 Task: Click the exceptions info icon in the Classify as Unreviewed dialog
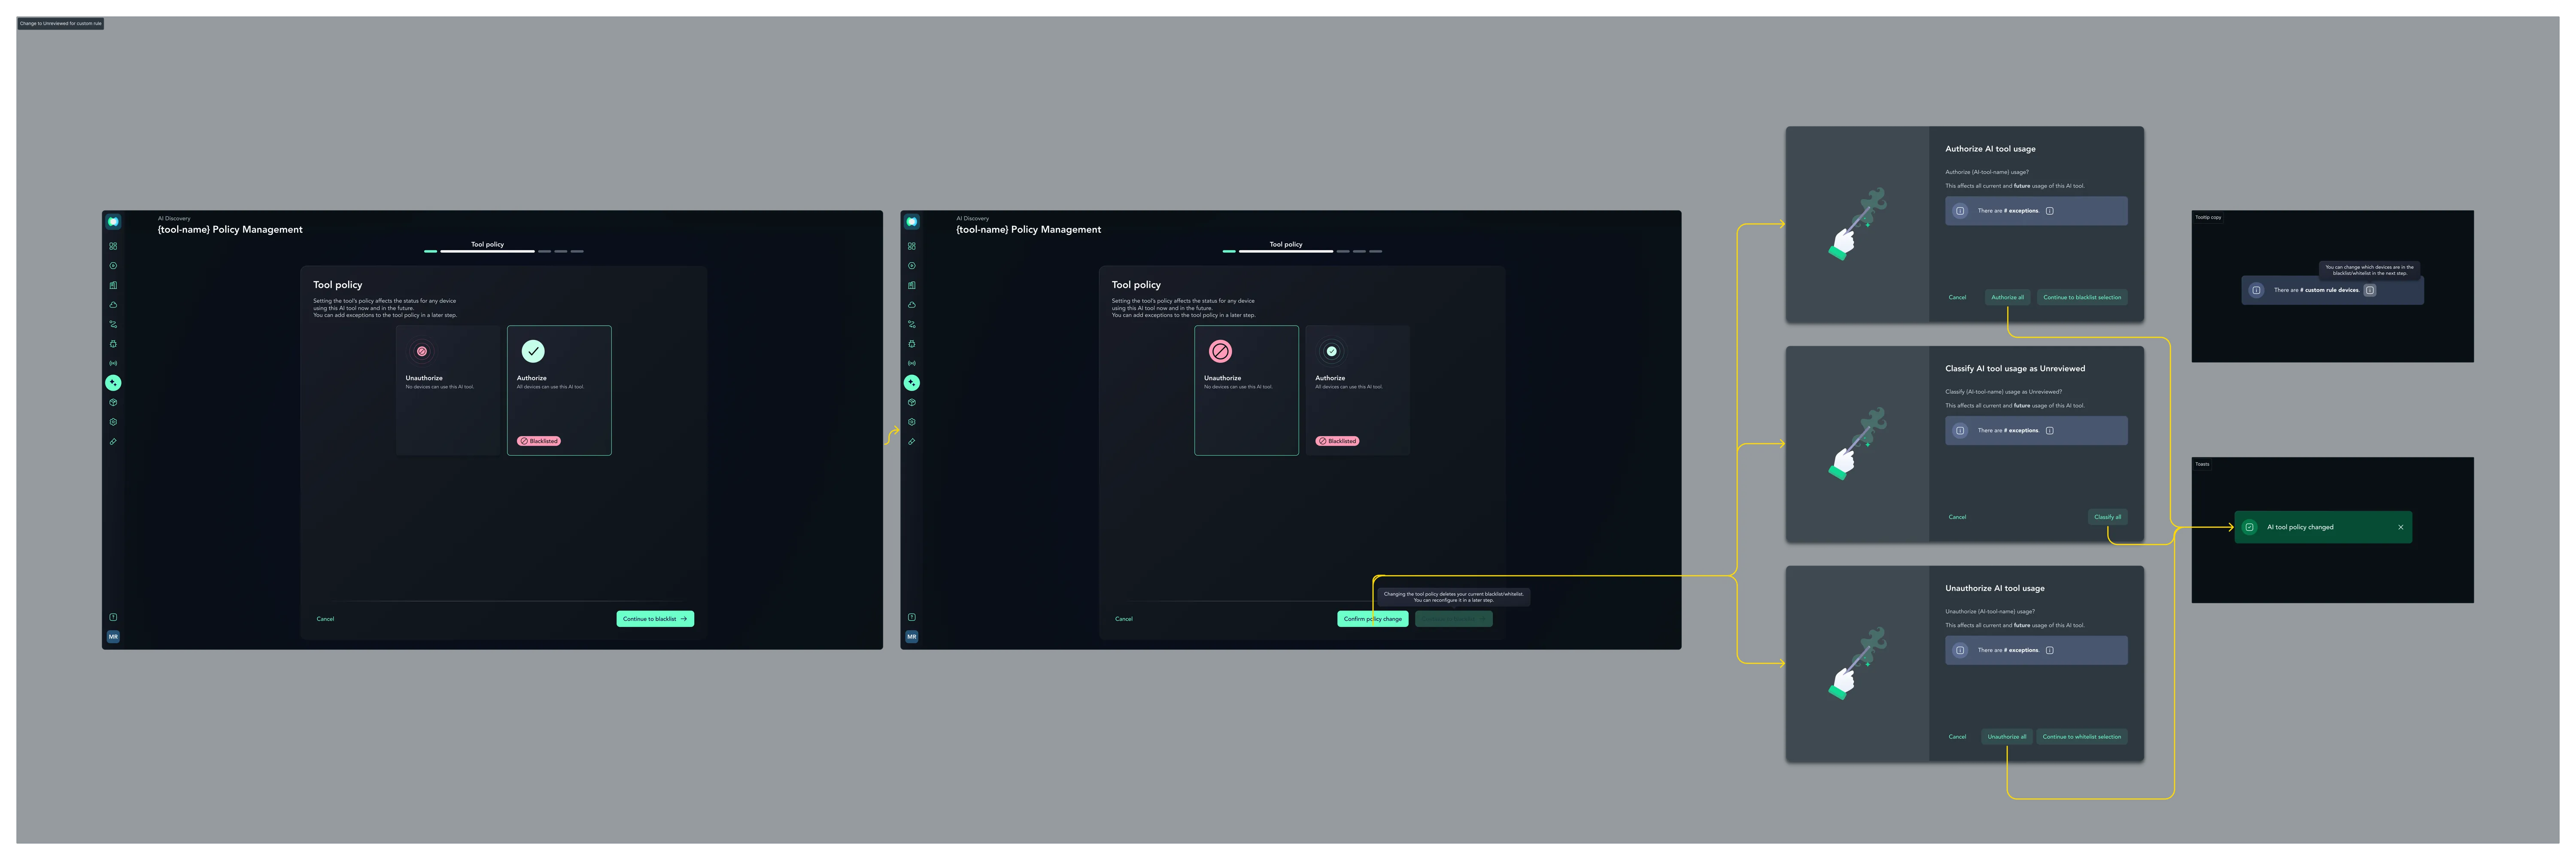tap(2050, 431)
